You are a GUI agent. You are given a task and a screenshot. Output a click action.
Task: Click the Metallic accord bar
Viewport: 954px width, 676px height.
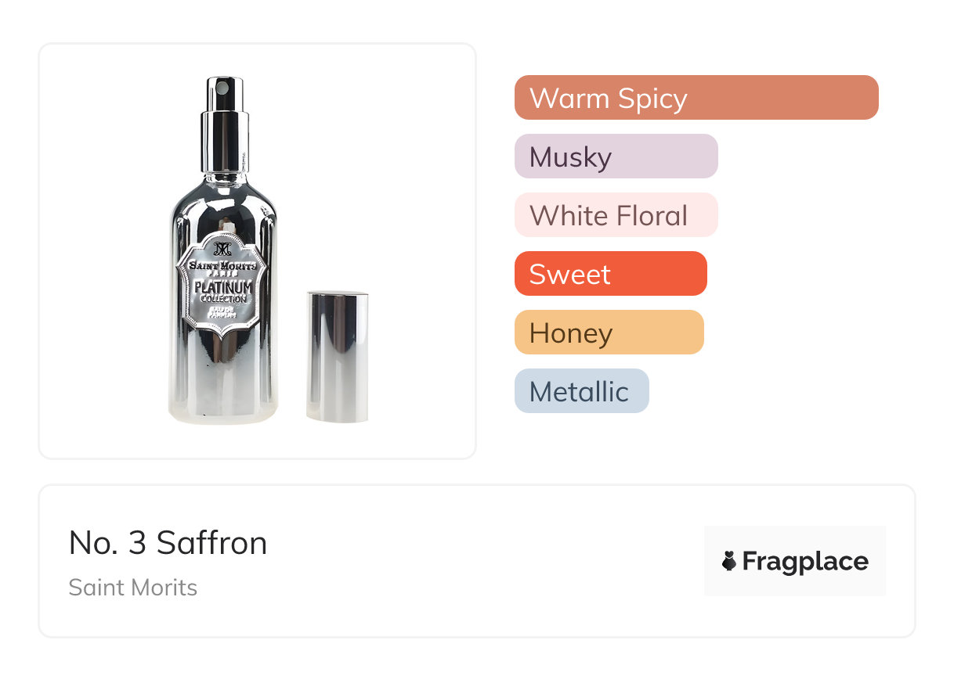(581, 391)
